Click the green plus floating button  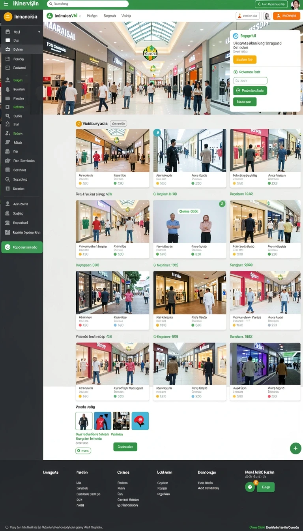coord(296,448)
